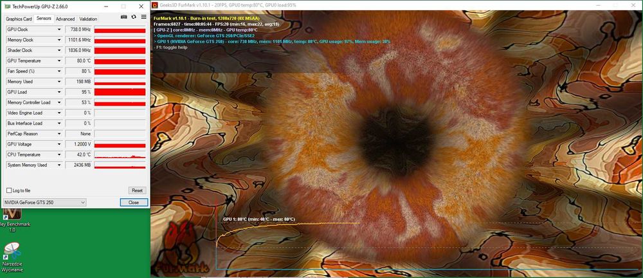Open the Narzędzie Wycinanie desktop shortcut
Viewport: 643px width, 278px height.
pyautogui.click(x=12, y=257)
